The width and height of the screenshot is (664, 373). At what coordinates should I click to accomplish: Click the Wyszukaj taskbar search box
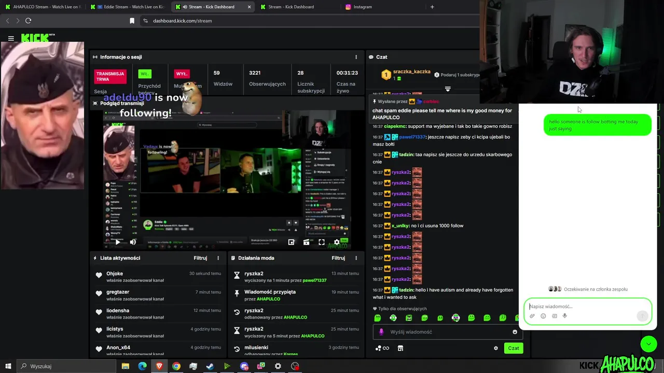(67, 366)
